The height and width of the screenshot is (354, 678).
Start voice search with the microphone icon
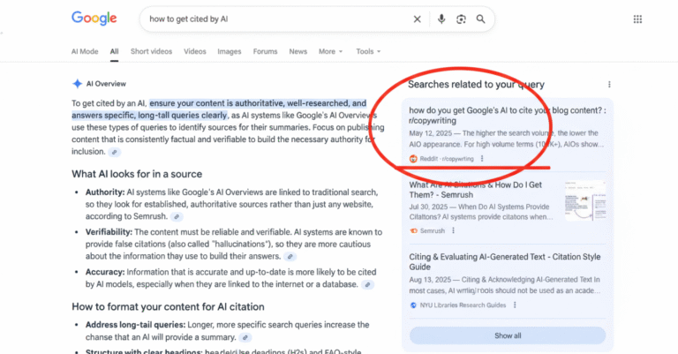coord(441,19)
